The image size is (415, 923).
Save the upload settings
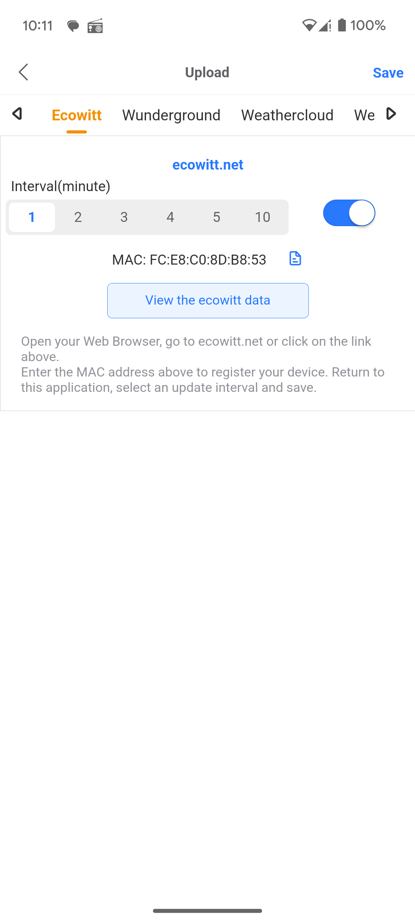click(388, 73)
